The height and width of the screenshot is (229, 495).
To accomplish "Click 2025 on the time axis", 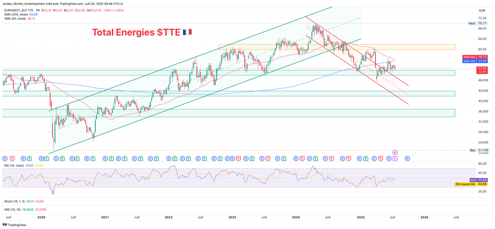I will coord(361,217).
